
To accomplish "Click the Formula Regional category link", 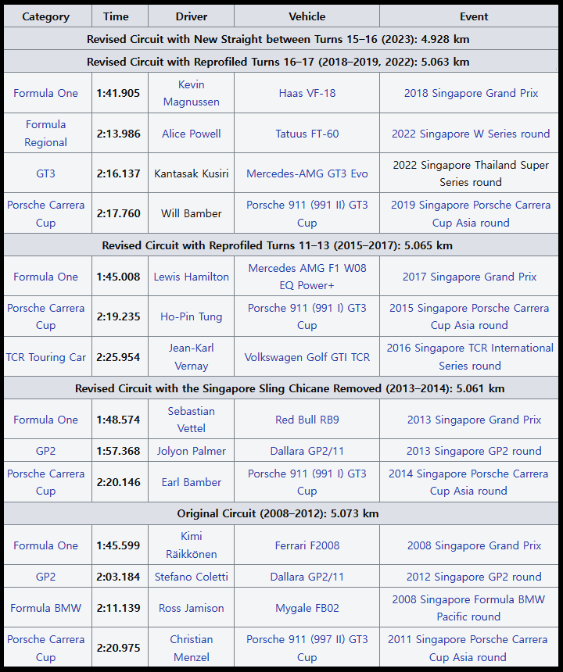I will pos(45,134).
